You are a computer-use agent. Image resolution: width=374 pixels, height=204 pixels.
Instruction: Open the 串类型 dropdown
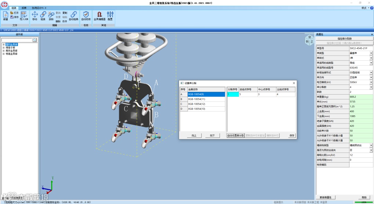tap(371, 53)
